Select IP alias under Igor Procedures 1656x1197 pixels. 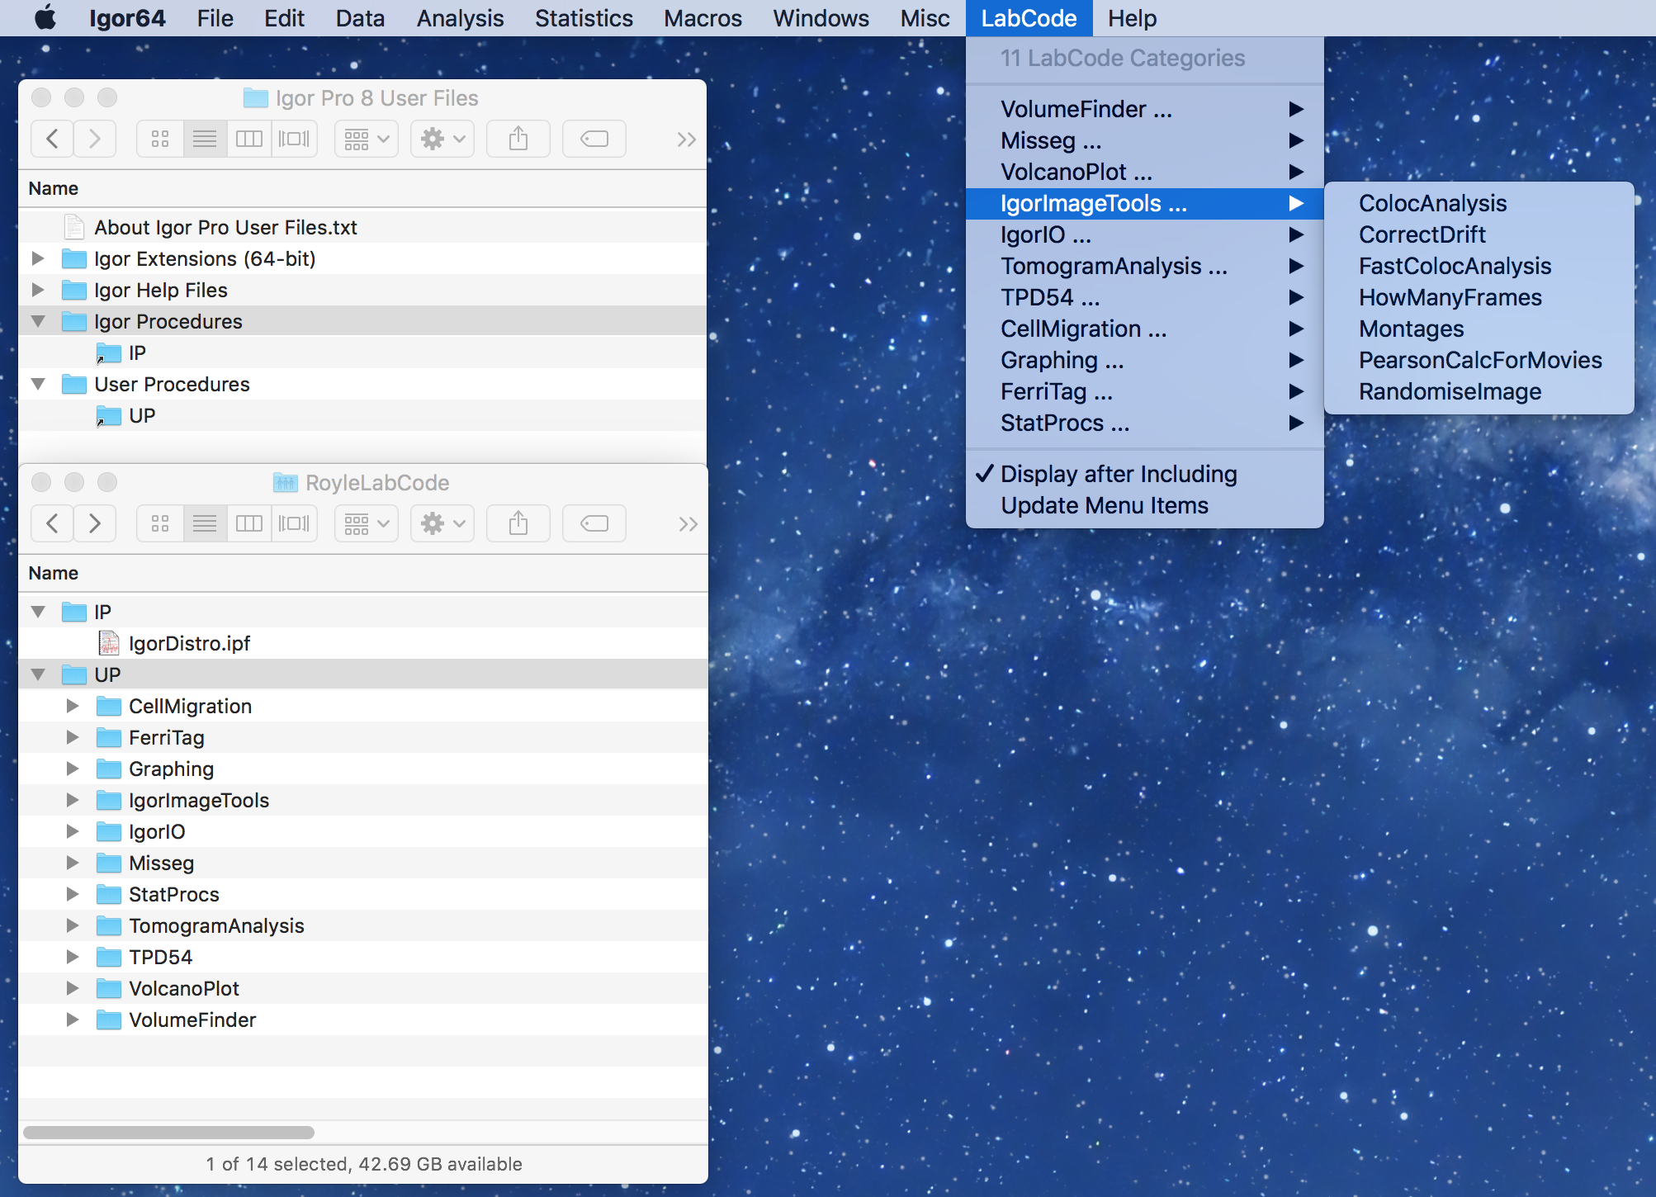point(362,352)
